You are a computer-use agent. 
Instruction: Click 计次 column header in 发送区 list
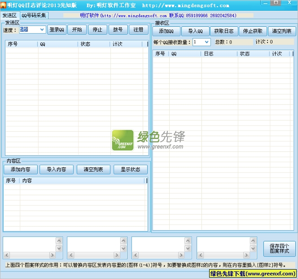tap(126, 44)
